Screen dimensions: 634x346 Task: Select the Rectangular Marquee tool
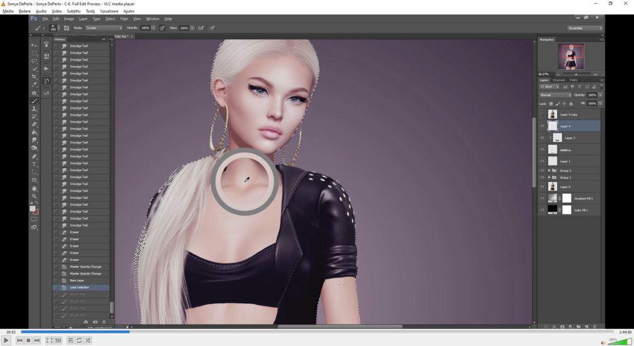(x=34, y=53)
